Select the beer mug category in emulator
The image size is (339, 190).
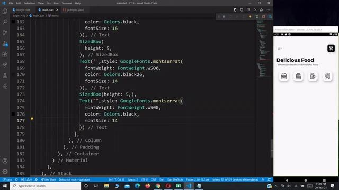click(313, 76)
